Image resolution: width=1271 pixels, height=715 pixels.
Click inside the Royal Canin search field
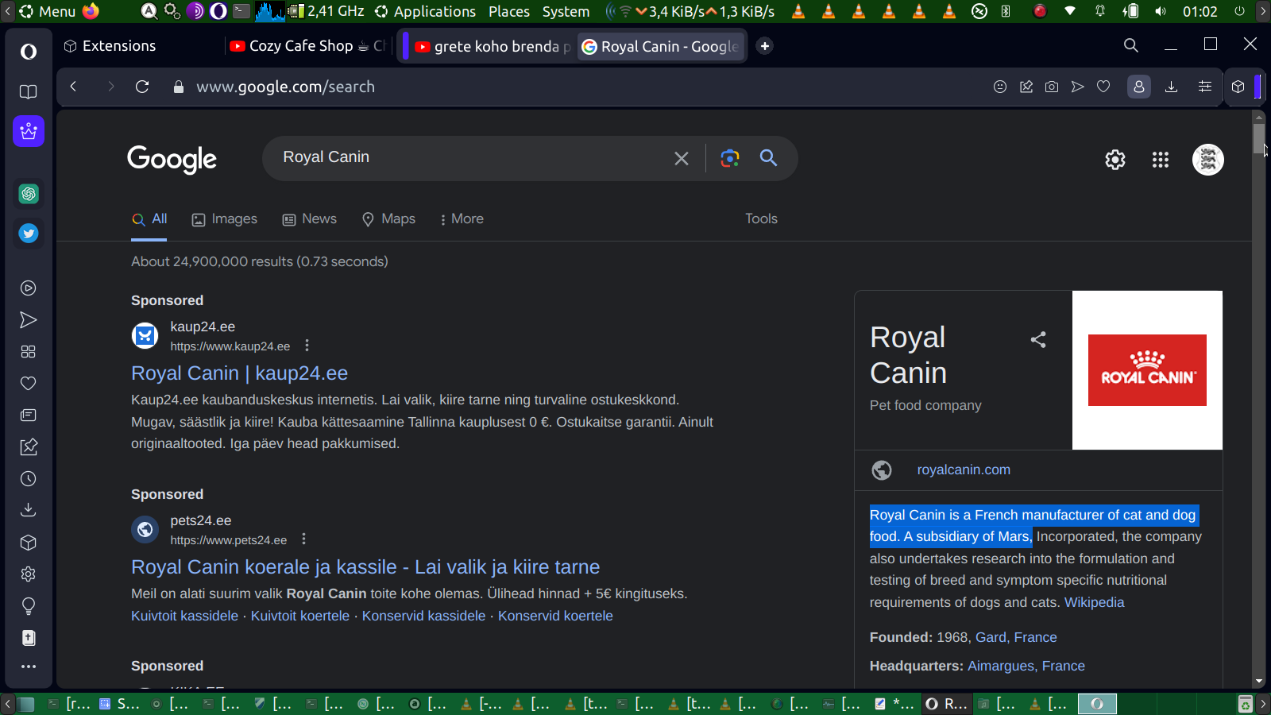coord(469,157)
